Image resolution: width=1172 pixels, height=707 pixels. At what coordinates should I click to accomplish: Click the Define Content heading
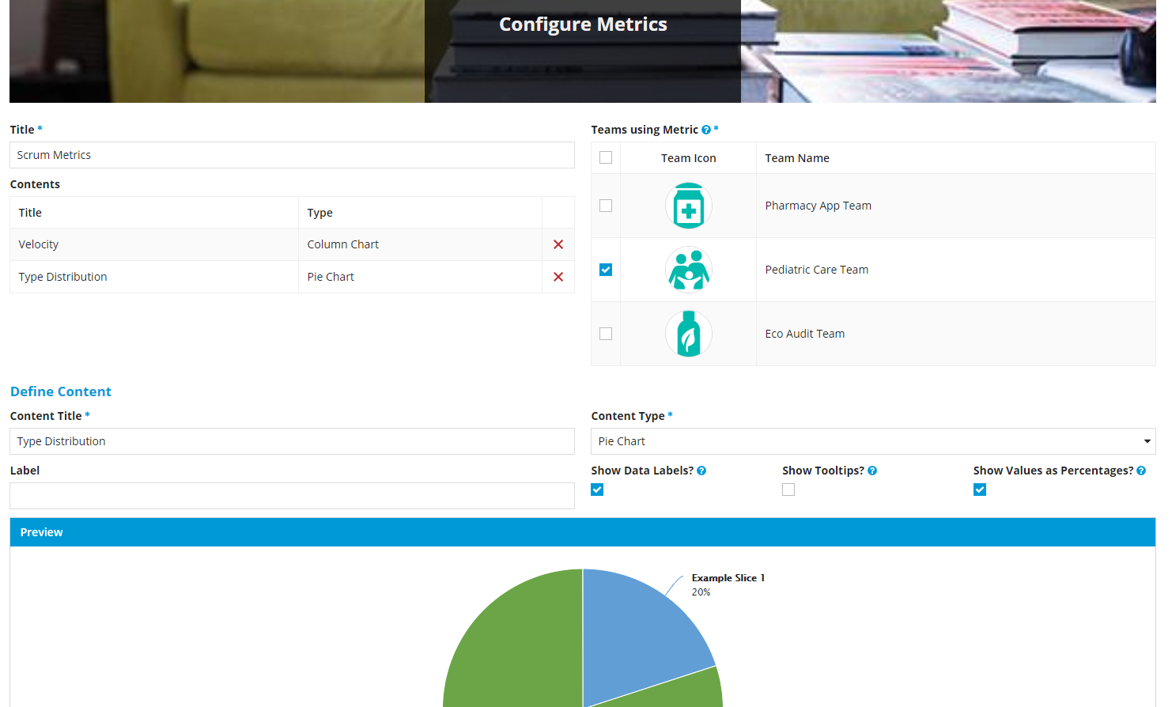(x=61, y=391)
